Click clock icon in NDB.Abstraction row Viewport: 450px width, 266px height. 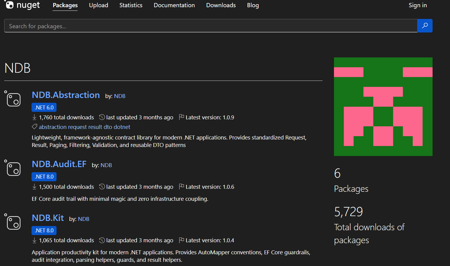point(102,117)
